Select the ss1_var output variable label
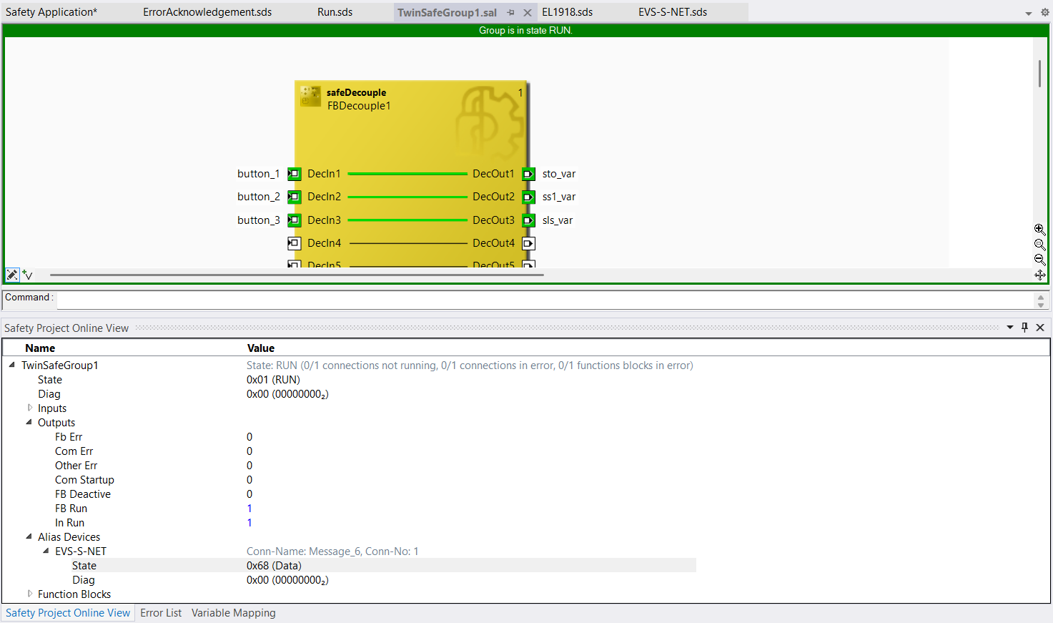 559,197
